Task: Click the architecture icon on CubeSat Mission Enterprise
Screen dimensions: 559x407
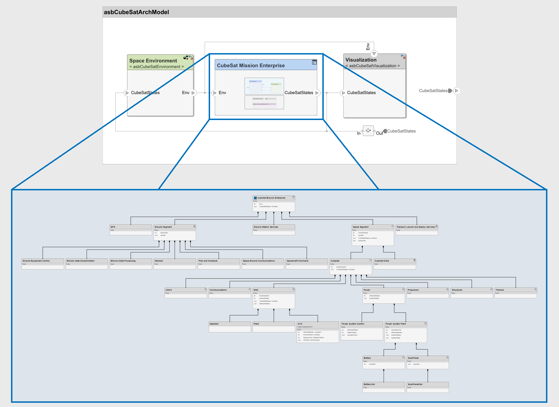Action: 314,62
